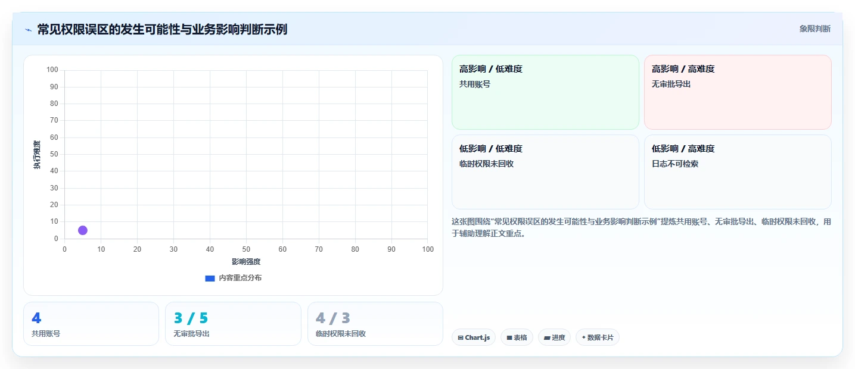
Task: Click the 影响强度 x-axis title
Action: pos(246,262)
